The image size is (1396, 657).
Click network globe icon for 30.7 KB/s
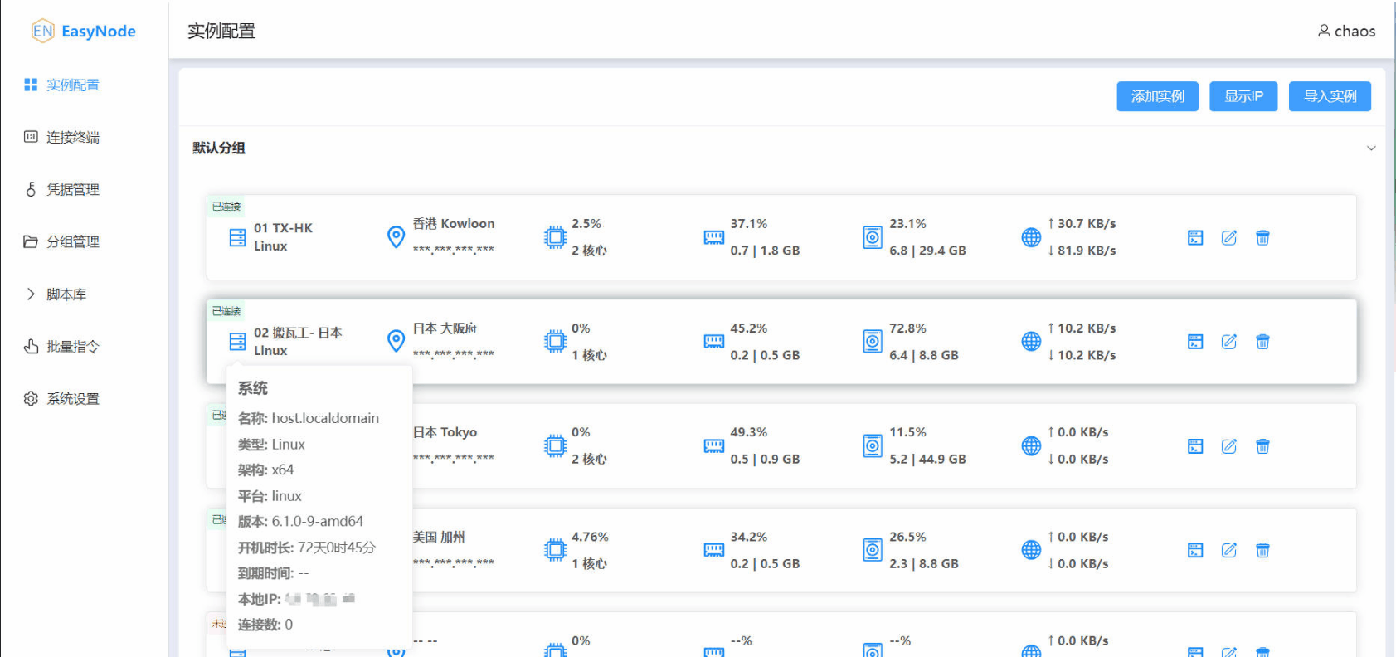tap(1031, 237)
